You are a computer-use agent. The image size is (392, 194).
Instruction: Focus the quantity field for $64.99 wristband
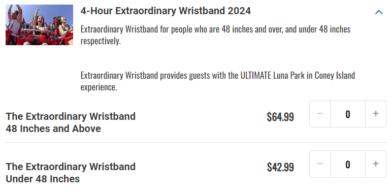click(x=348, y=114)
